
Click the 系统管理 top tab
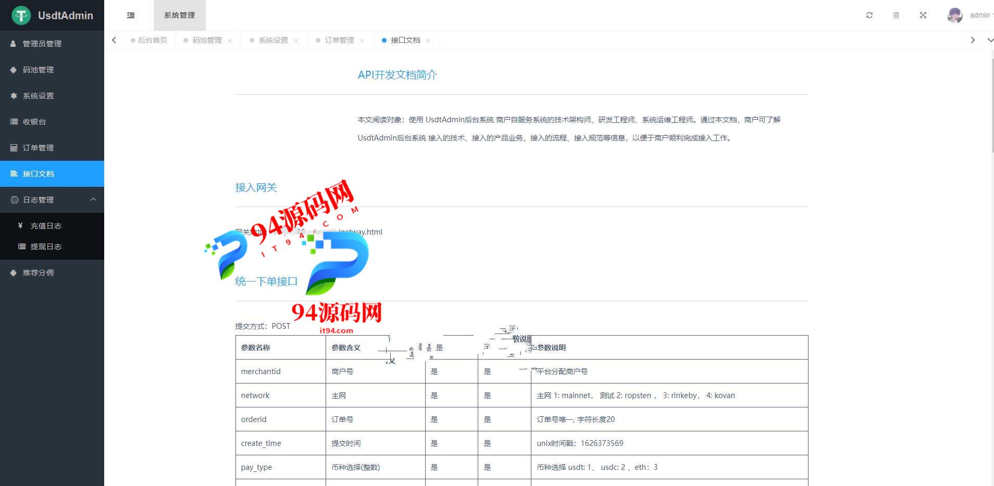point(180,15)
